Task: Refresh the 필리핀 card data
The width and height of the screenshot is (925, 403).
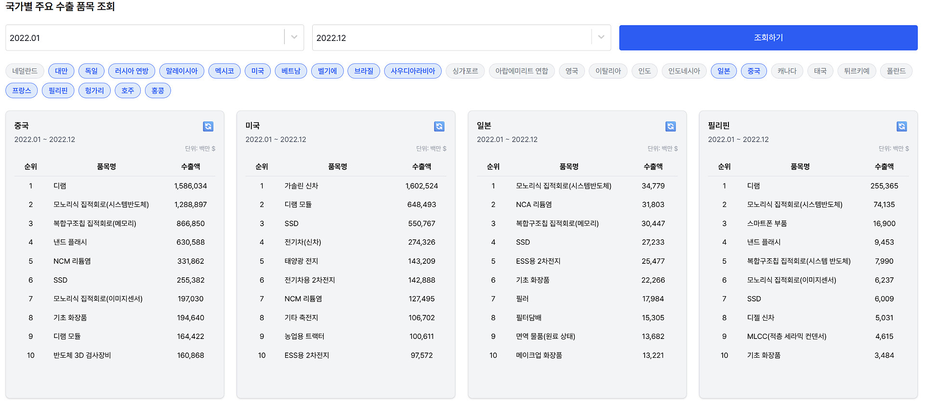Action: [x=901, y=126]
